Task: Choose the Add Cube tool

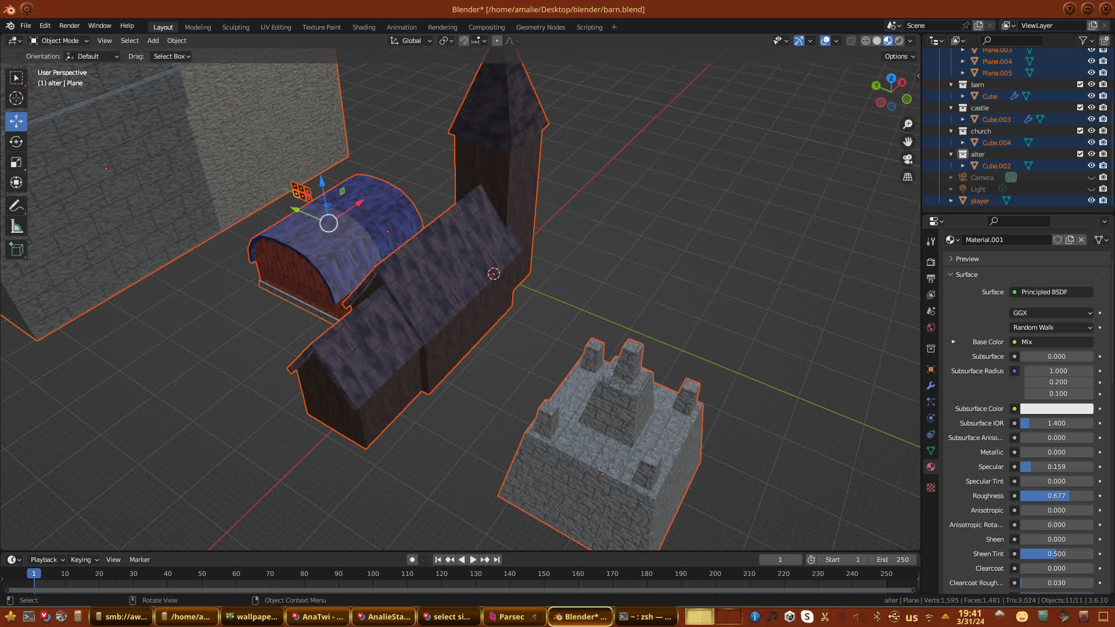Action: [16, 250]
